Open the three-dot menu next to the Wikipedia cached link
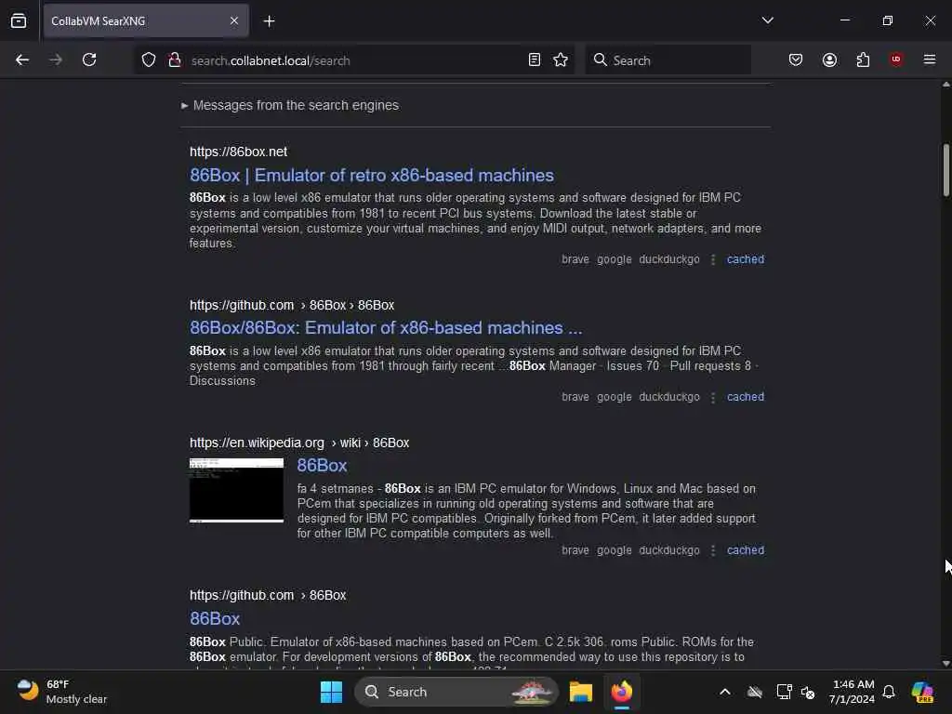Image resolution: width=952 pixels, height=714 pixels. (713, 550)
